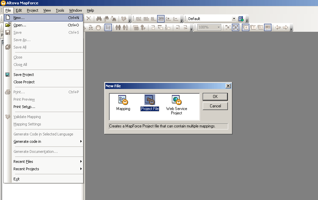
Task: Toggle the highlighted connector graph button
Action: pyautogui.click(x=236, y=27)
